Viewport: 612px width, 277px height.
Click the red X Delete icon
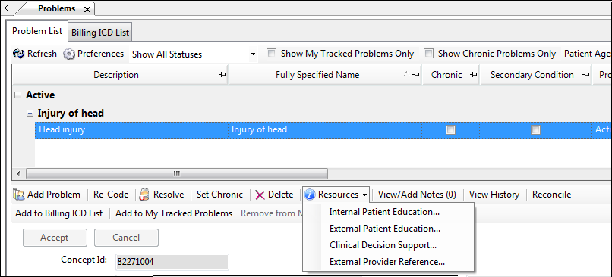tap(260, 195)
